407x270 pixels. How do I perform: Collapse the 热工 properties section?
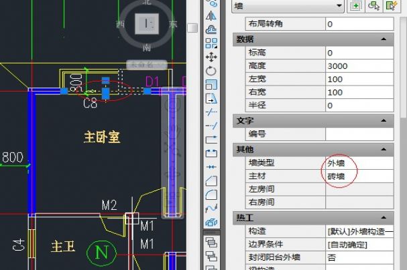tap(384, 218)
